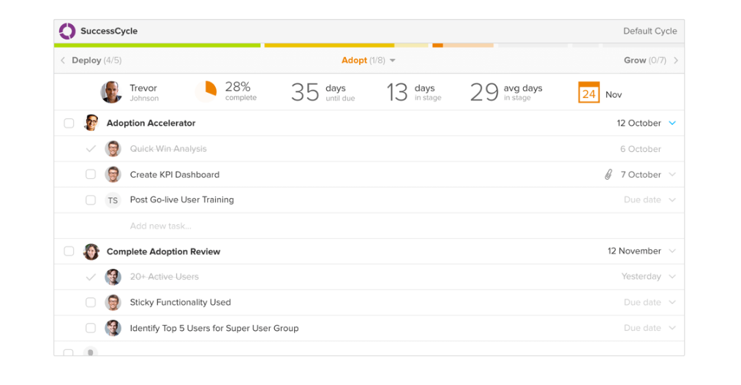741x385 pixels.
Task: Click the assignee avatar next to Complete Adoption Review
Action: (x=91, y=251)
